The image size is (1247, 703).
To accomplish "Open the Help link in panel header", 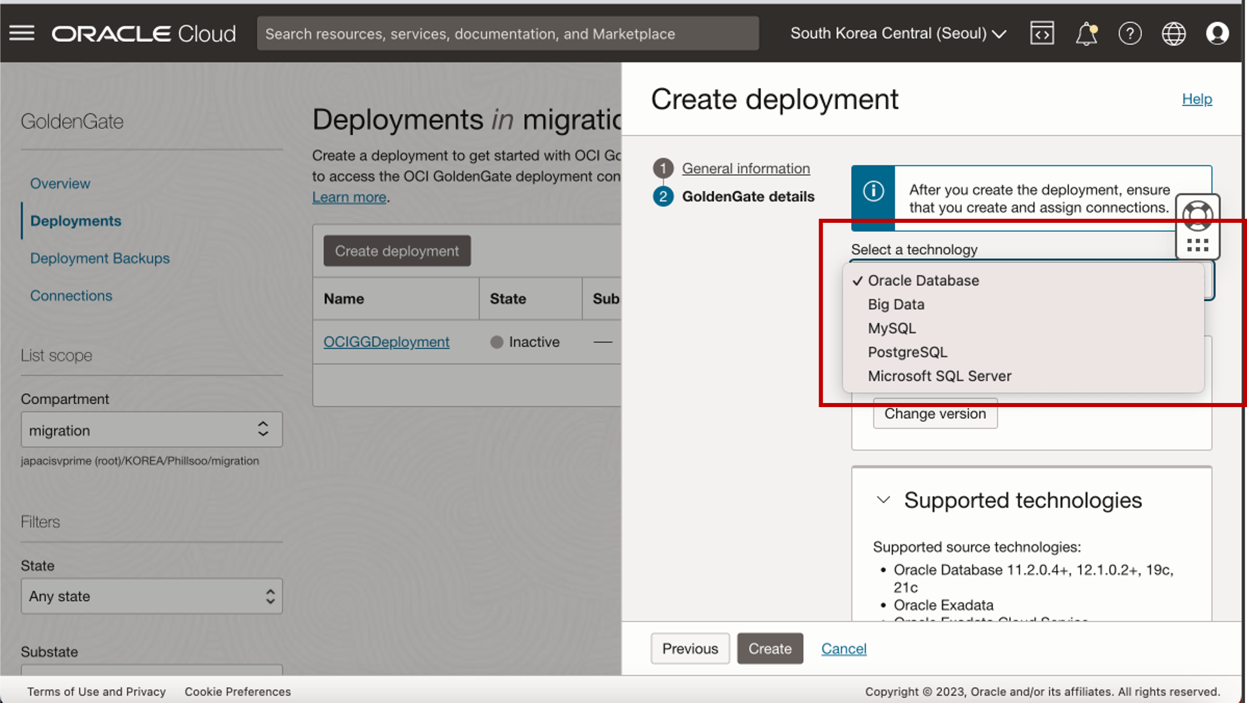I will (x=1197, y=98).
